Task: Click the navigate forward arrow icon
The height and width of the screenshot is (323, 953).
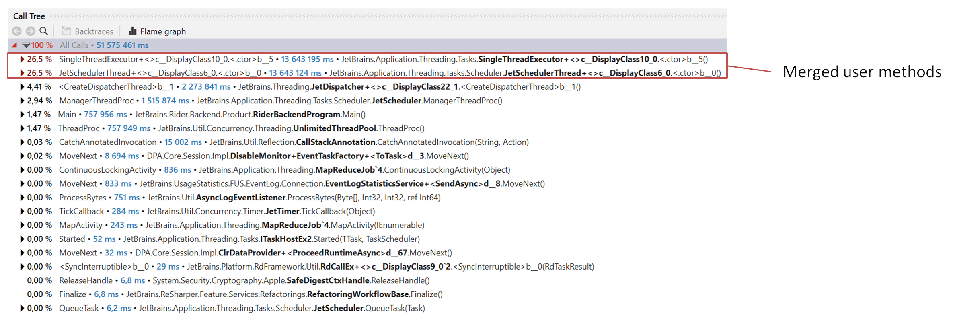Action: [x=30, y=31]
